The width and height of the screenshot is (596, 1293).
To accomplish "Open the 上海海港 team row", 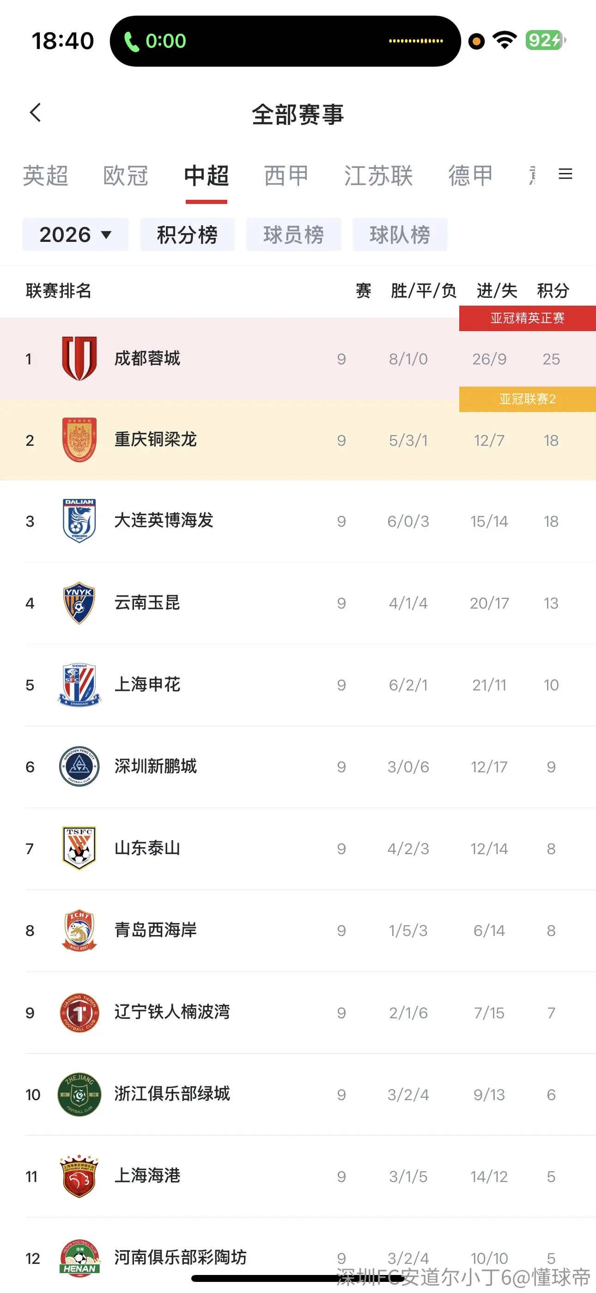I will [x=298, y=1176].
